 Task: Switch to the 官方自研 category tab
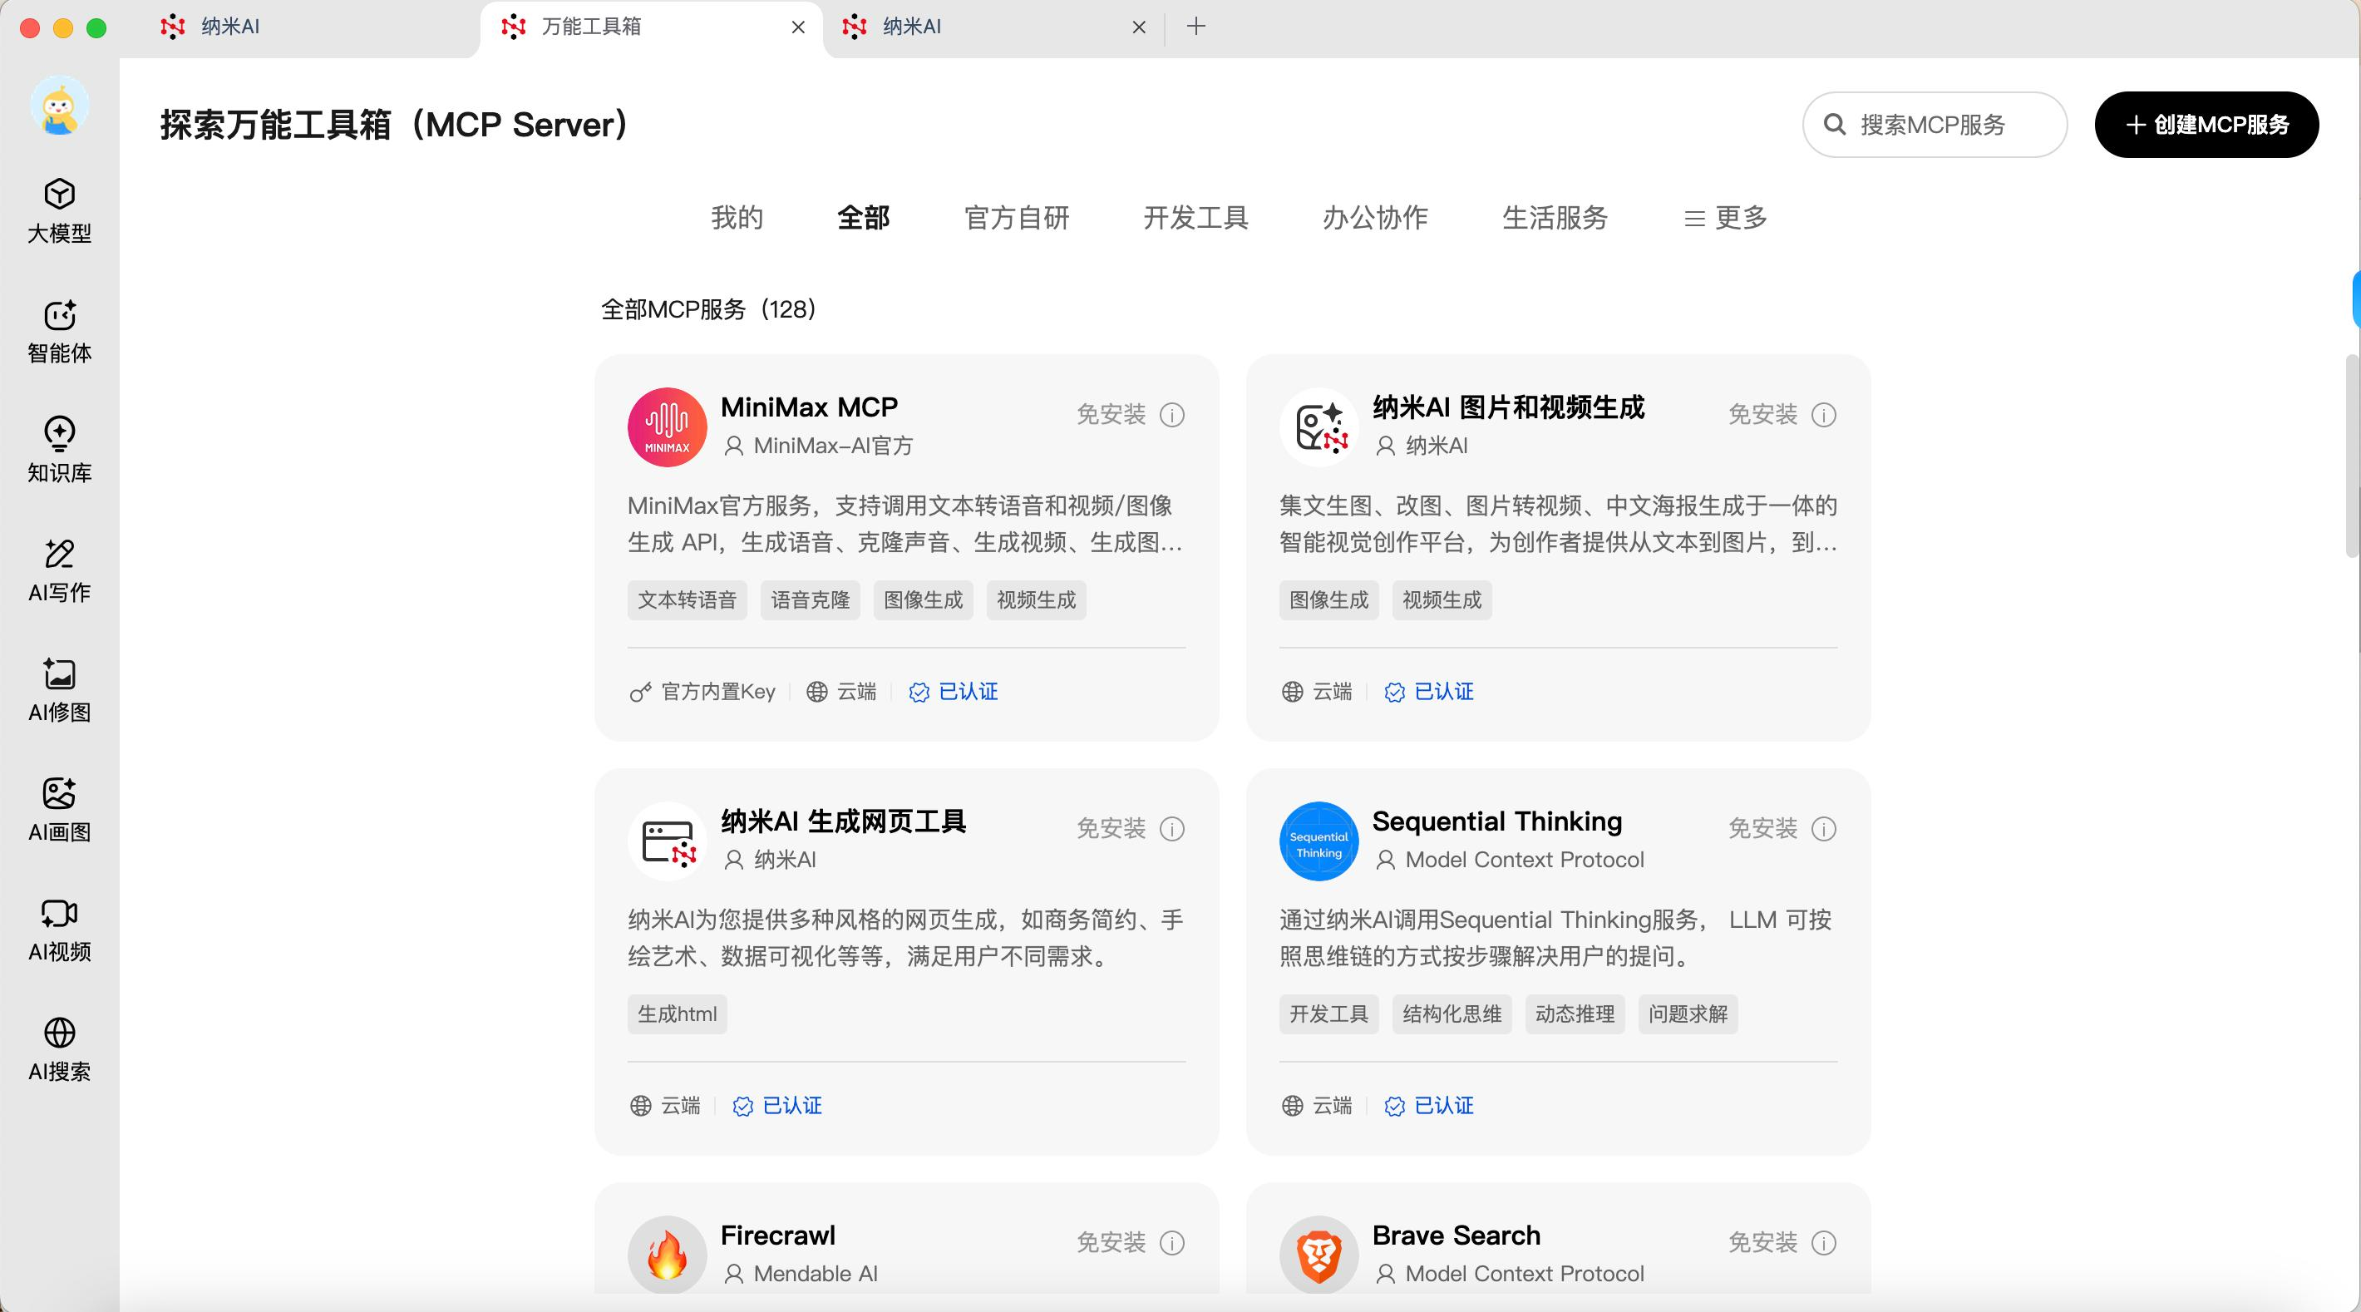1017,218
